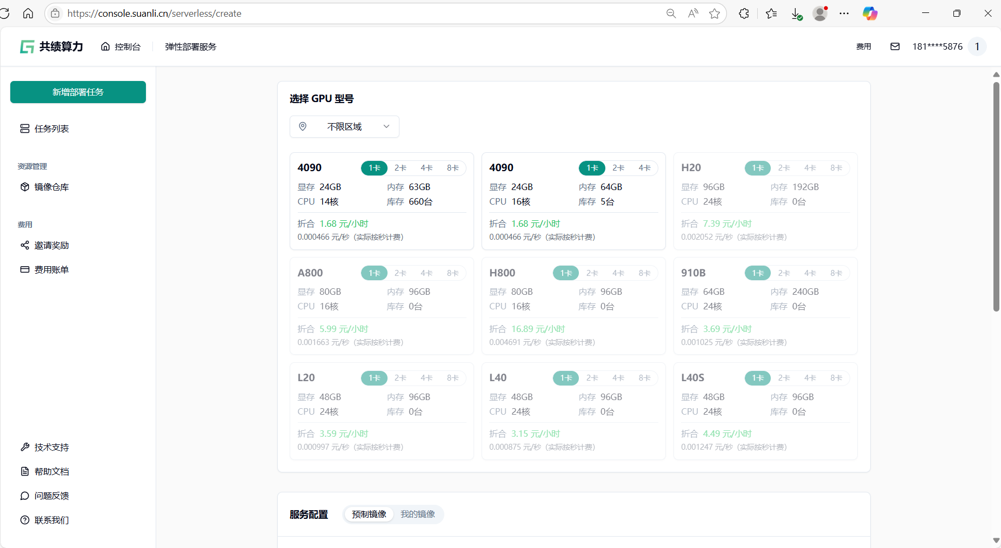
Task: Open 费用账单 in the sidebar
Action: (x=51, y=269)
